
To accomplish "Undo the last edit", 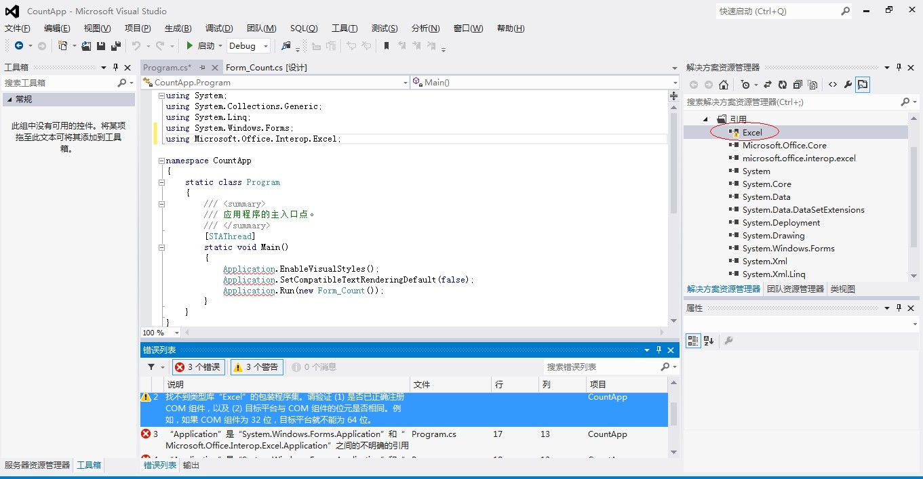I will 136,45.
